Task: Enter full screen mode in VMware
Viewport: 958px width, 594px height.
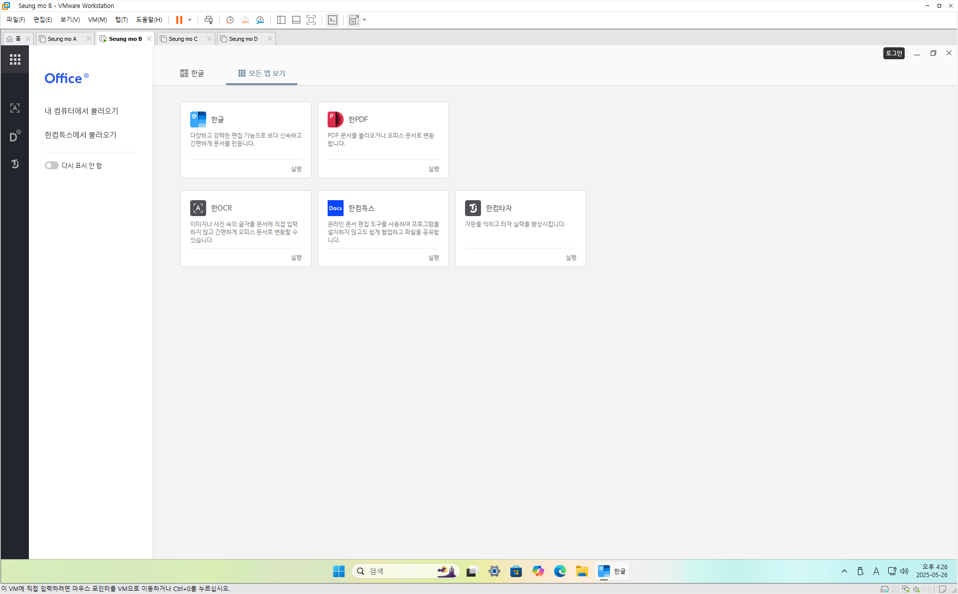Action: click(311, 20)
